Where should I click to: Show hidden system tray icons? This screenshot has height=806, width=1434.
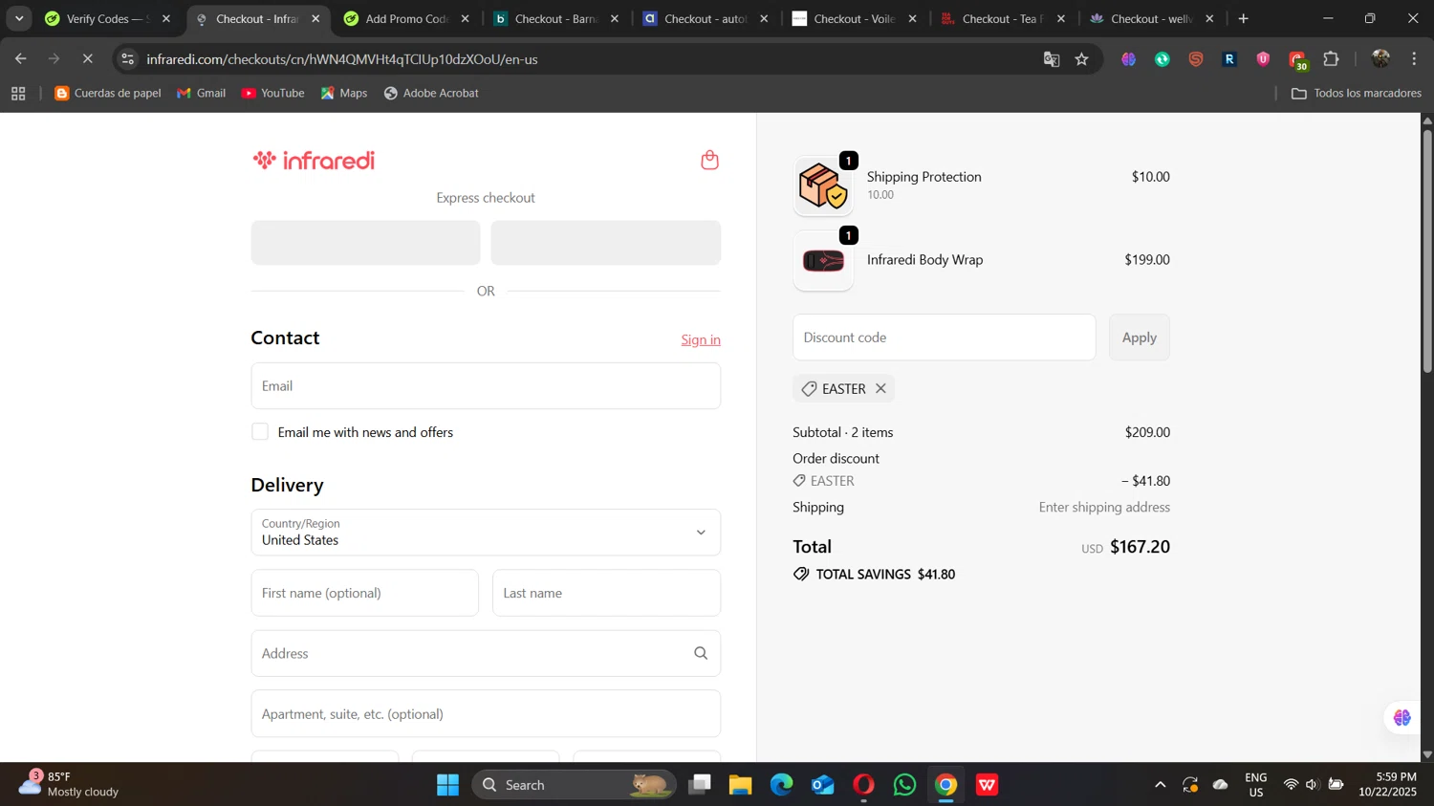point(1160,785)
